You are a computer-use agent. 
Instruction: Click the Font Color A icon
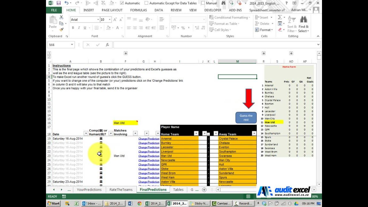118,28
